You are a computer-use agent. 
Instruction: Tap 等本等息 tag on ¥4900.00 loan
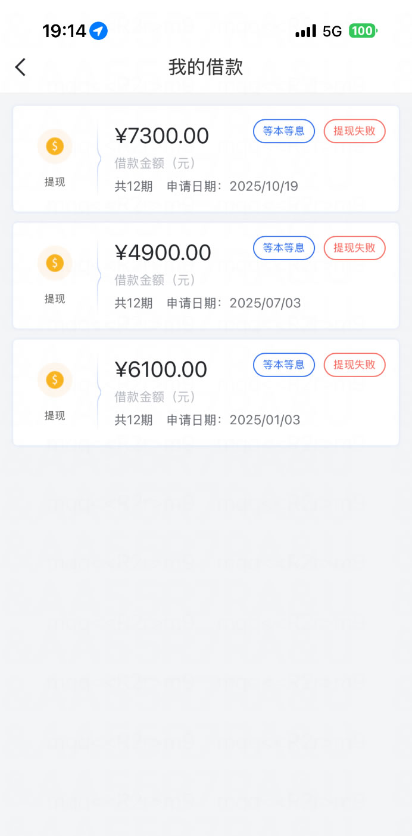(x=284, y=248)
